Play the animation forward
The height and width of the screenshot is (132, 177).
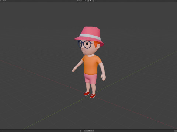[x=90, y=131]
